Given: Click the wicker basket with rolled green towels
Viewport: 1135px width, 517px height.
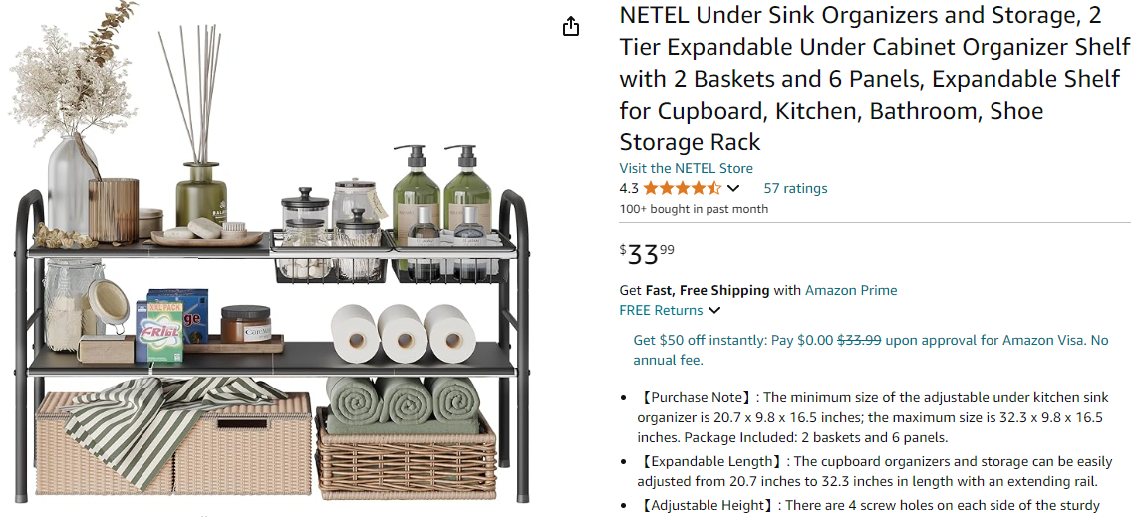Looking at the screenshot, I should (x=406, y=436).
